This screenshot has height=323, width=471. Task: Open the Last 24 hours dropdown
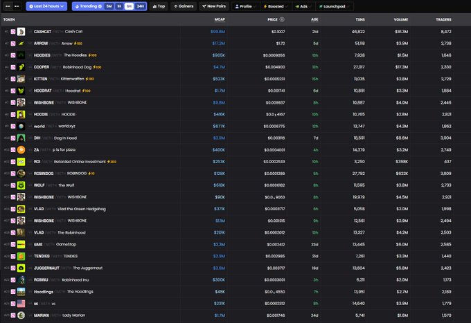pyautogui.click(x=46, y=6)
